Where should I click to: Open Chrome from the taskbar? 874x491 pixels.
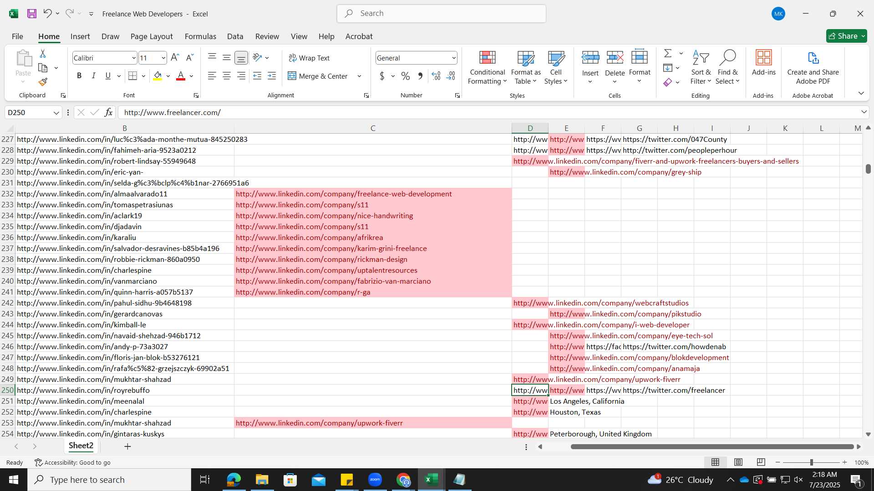coord(403,480)
